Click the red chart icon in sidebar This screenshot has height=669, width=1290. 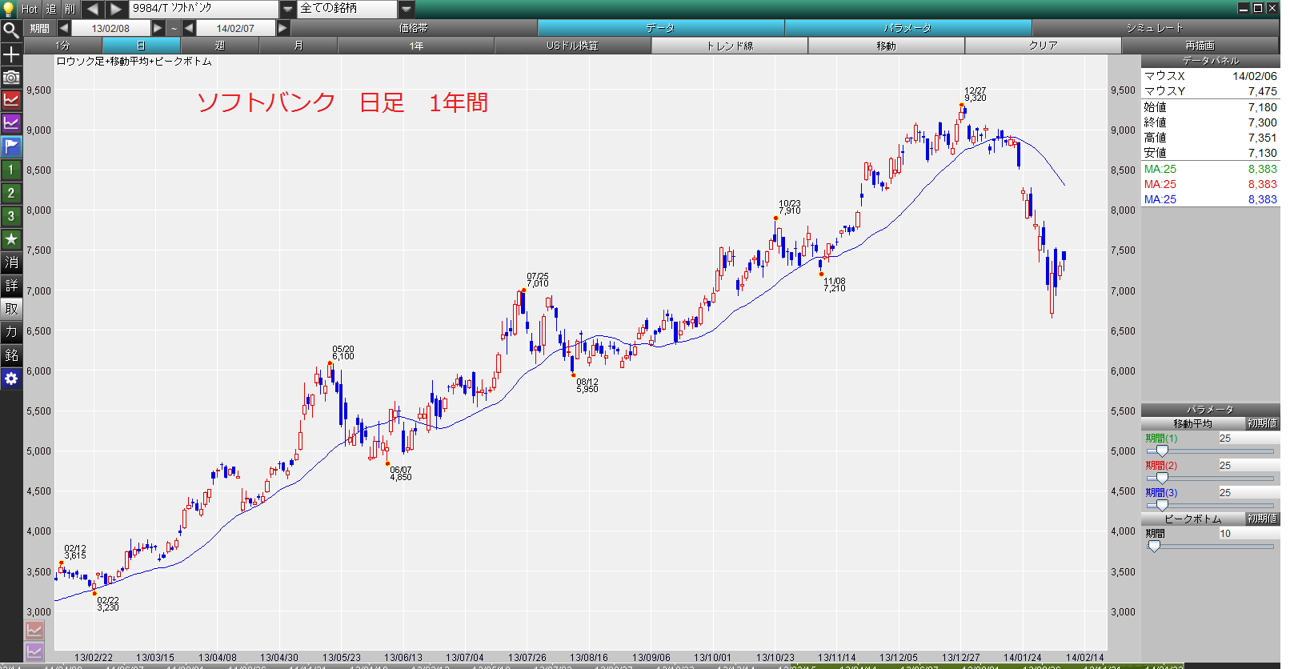(x=11, y=100)
